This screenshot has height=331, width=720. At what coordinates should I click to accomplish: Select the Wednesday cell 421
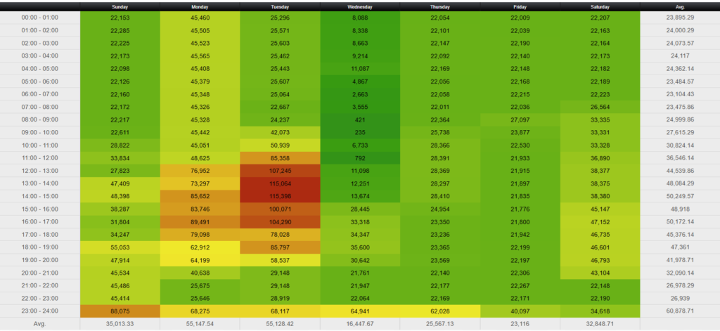tap(360, 119)
